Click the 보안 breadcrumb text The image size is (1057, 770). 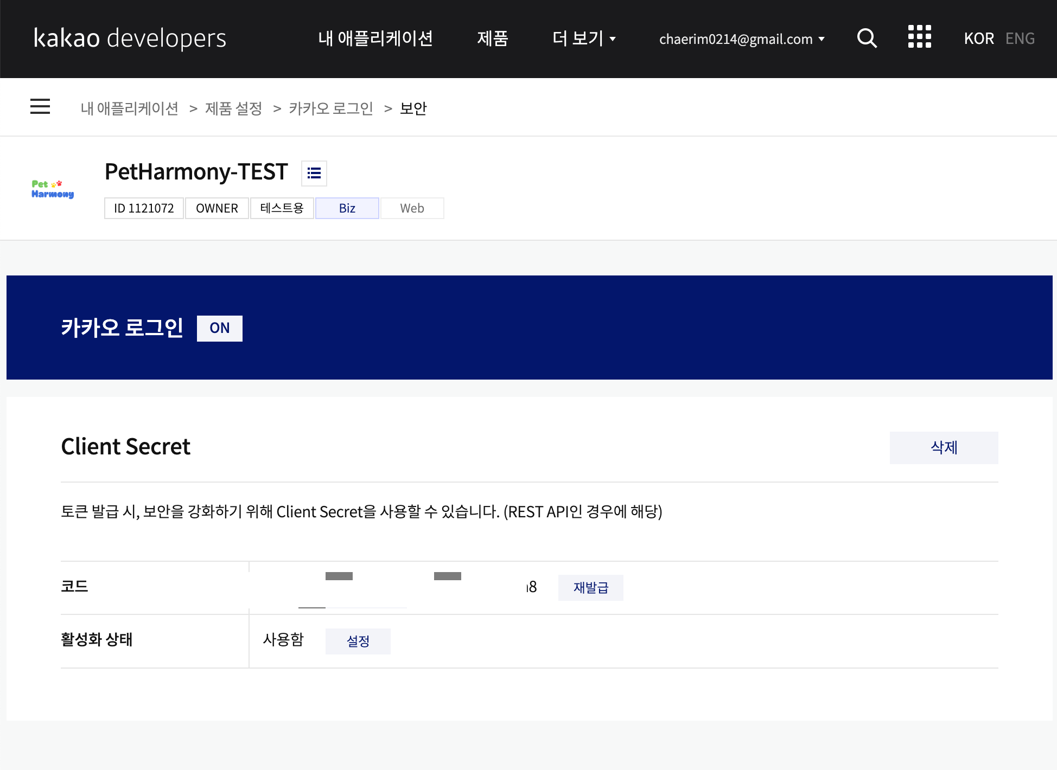pyautogui.click(x=413, y=108)
